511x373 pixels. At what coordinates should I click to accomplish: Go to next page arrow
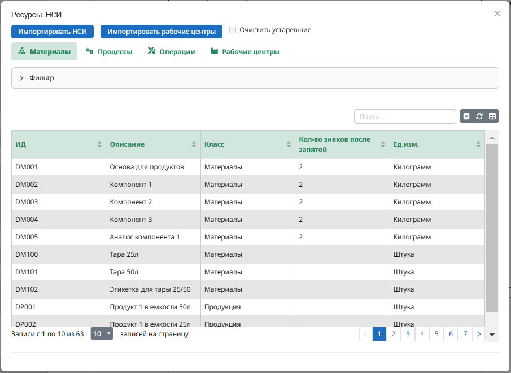478,334
